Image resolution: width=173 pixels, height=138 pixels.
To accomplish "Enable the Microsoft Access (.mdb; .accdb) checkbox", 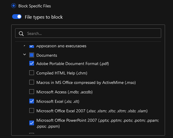I will [x=32, y=92].
